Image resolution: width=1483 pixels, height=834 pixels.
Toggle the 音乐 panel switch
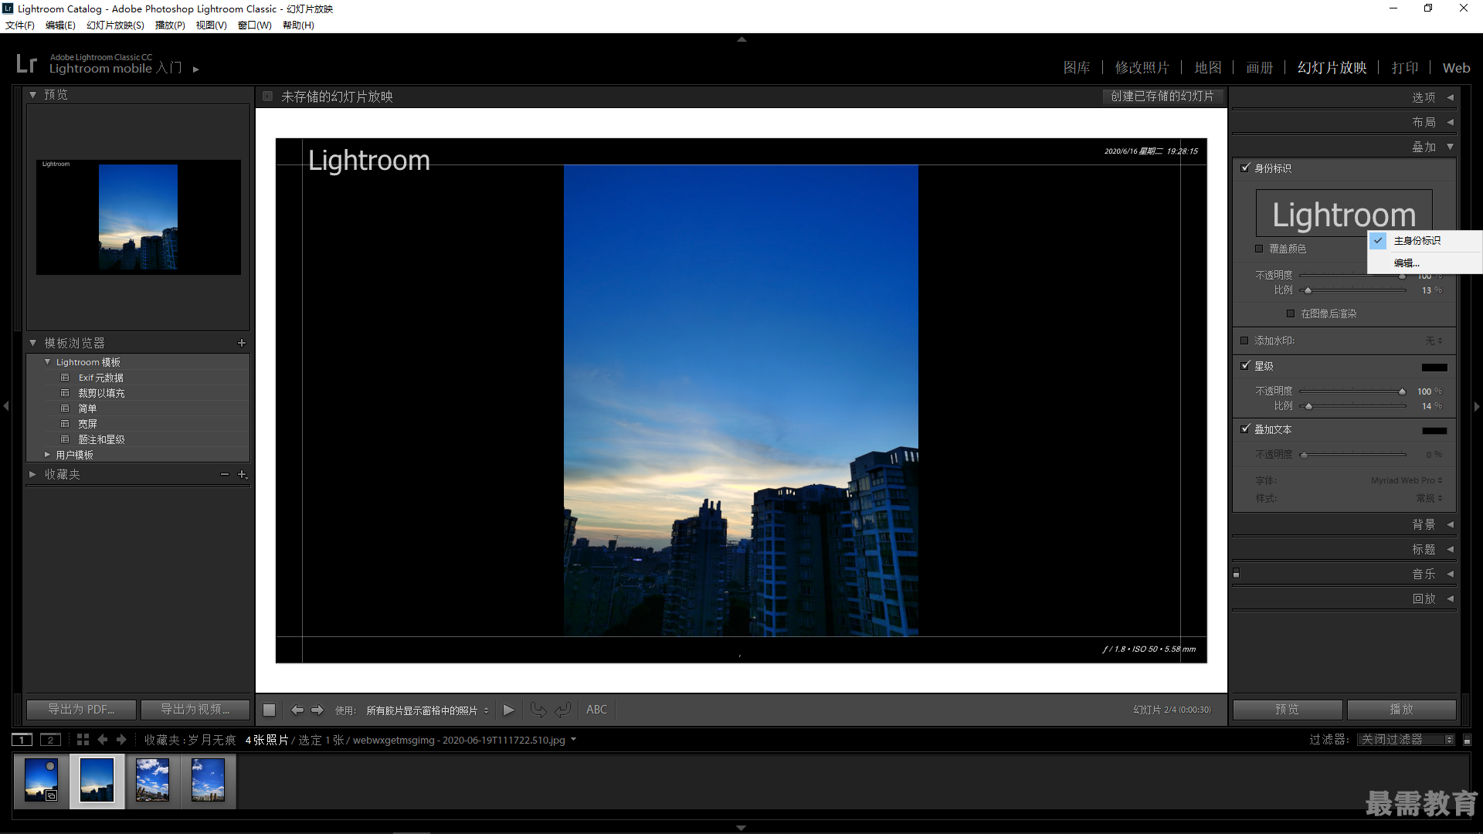1236,574
